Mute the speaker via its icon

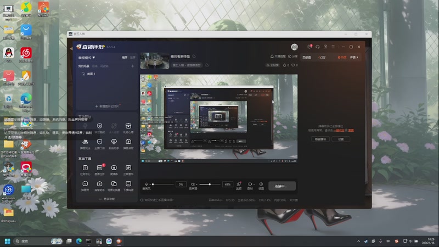(193, 184)
